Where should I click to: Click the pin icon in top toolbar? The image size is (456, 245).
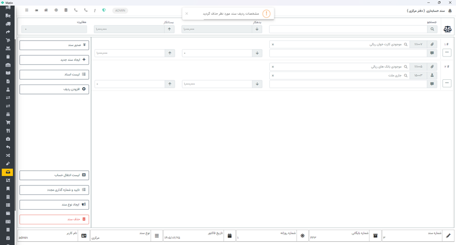click(x=36, y=10)
